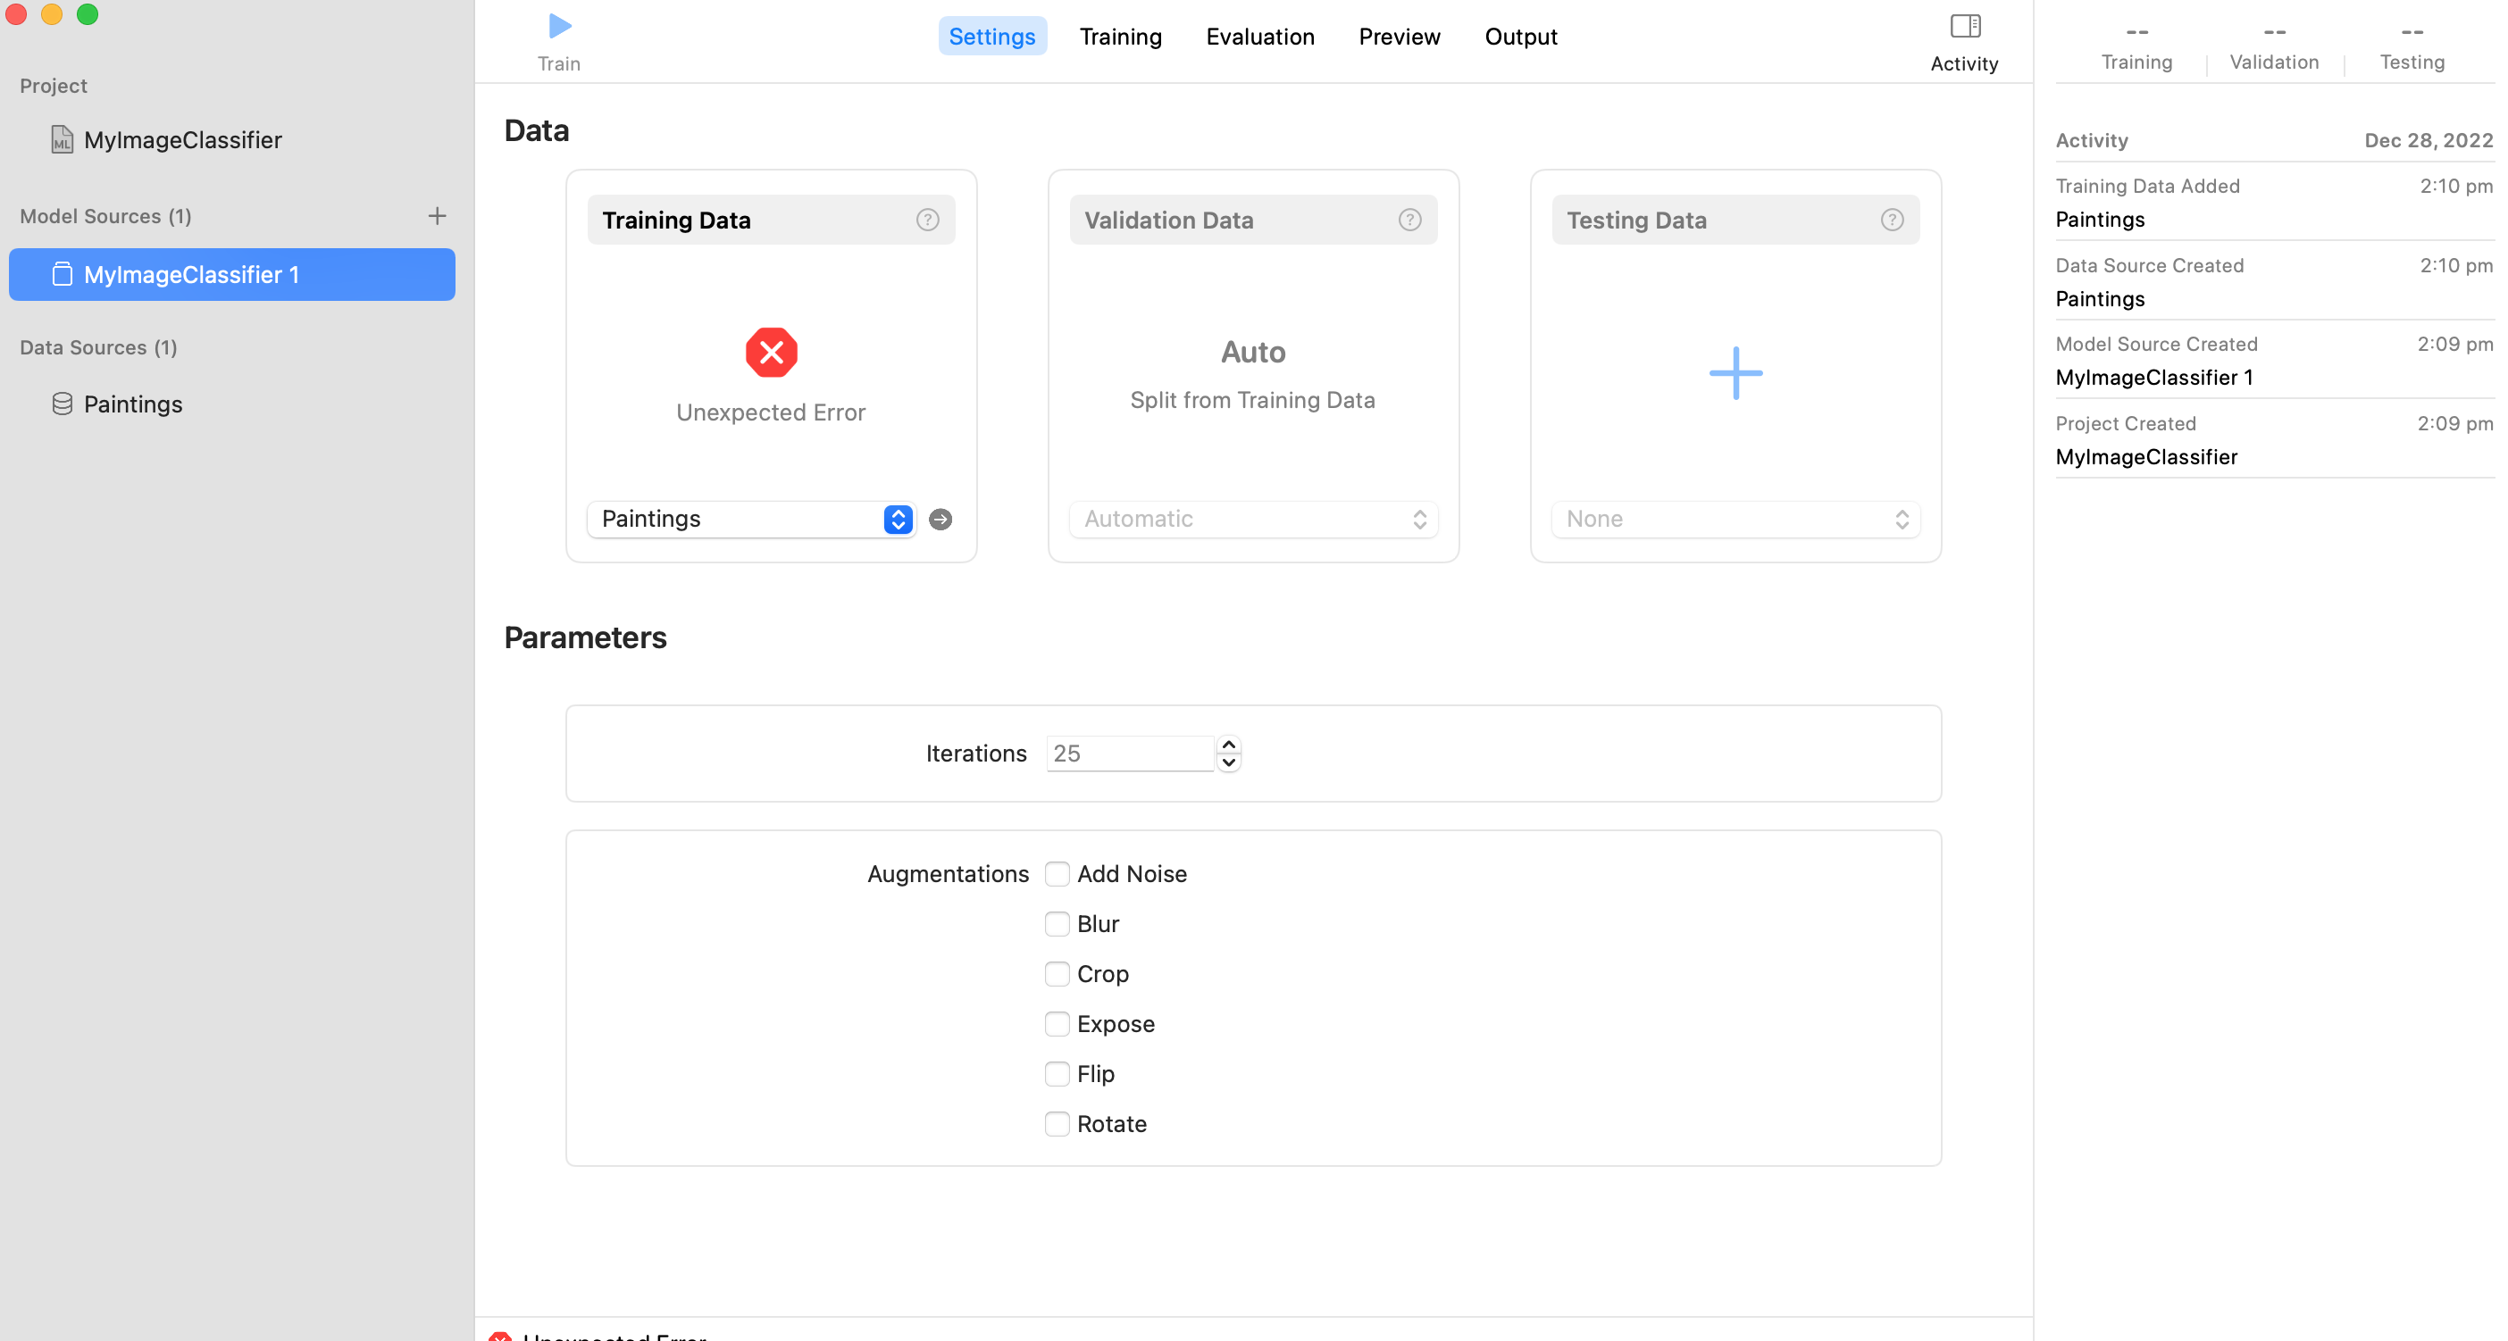Click the Validation Data help icon

(1409, 220)
